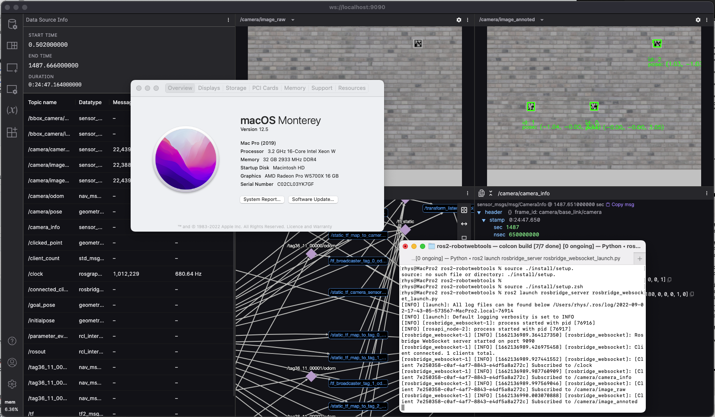Open the Data source settings sidebar icon
Image resolution: width=715 pixels, height=417 pixels.
[x=12, y=24]
